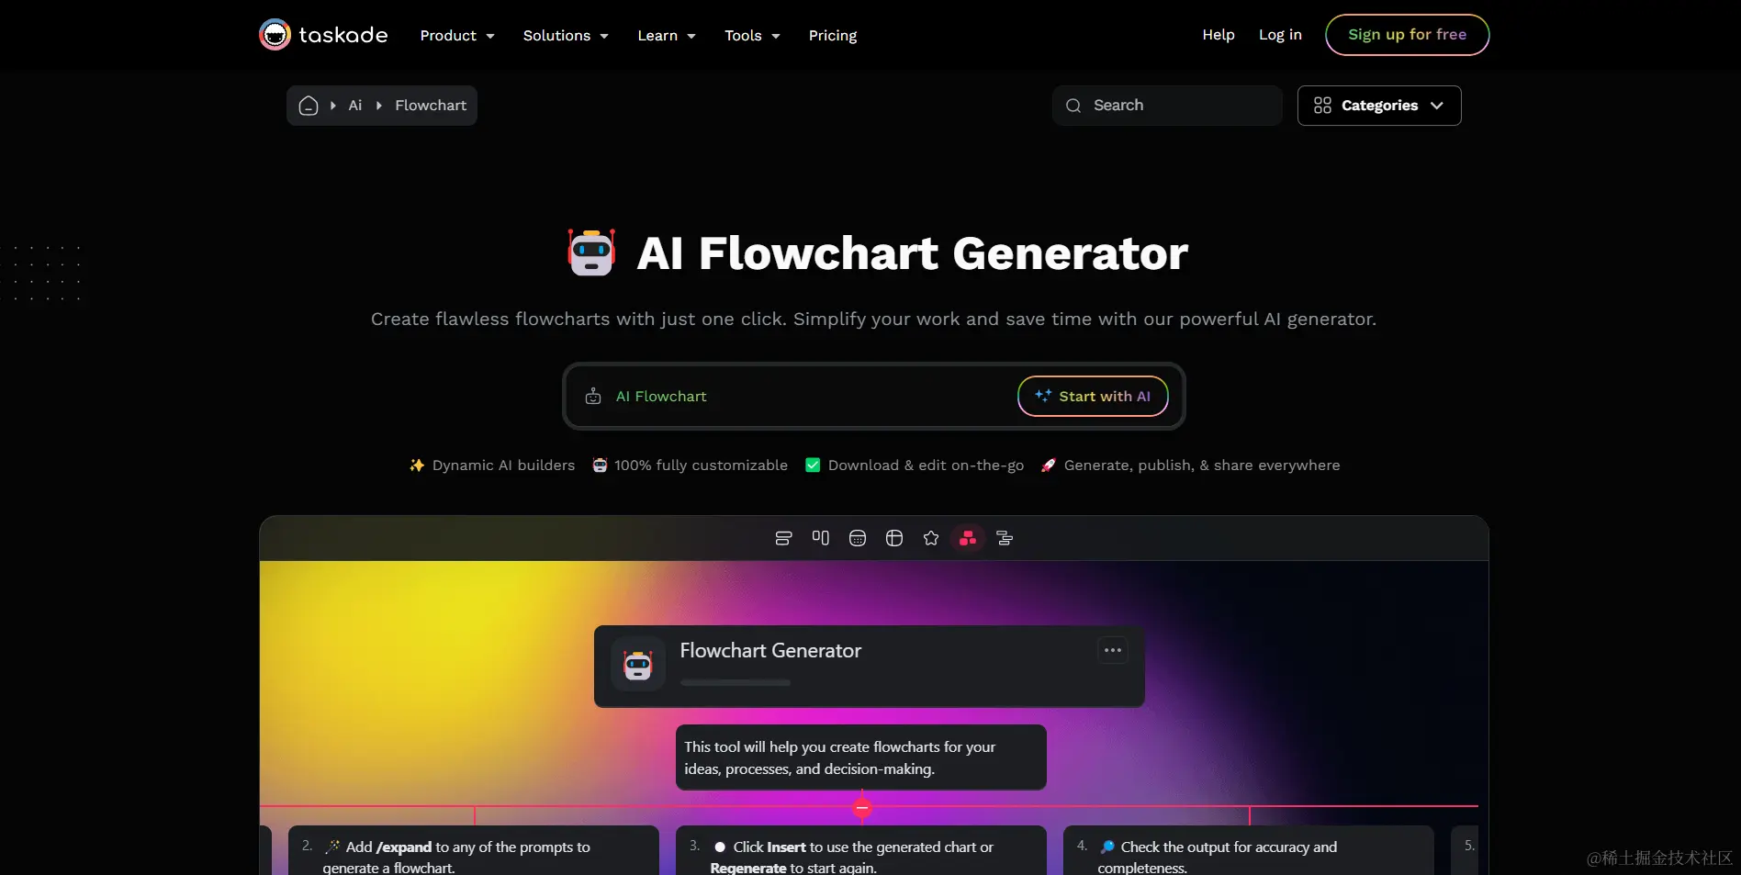Open the Solutions dropdown
Viewport: 1741px width, 875px height.
click(x=566, y=36)
